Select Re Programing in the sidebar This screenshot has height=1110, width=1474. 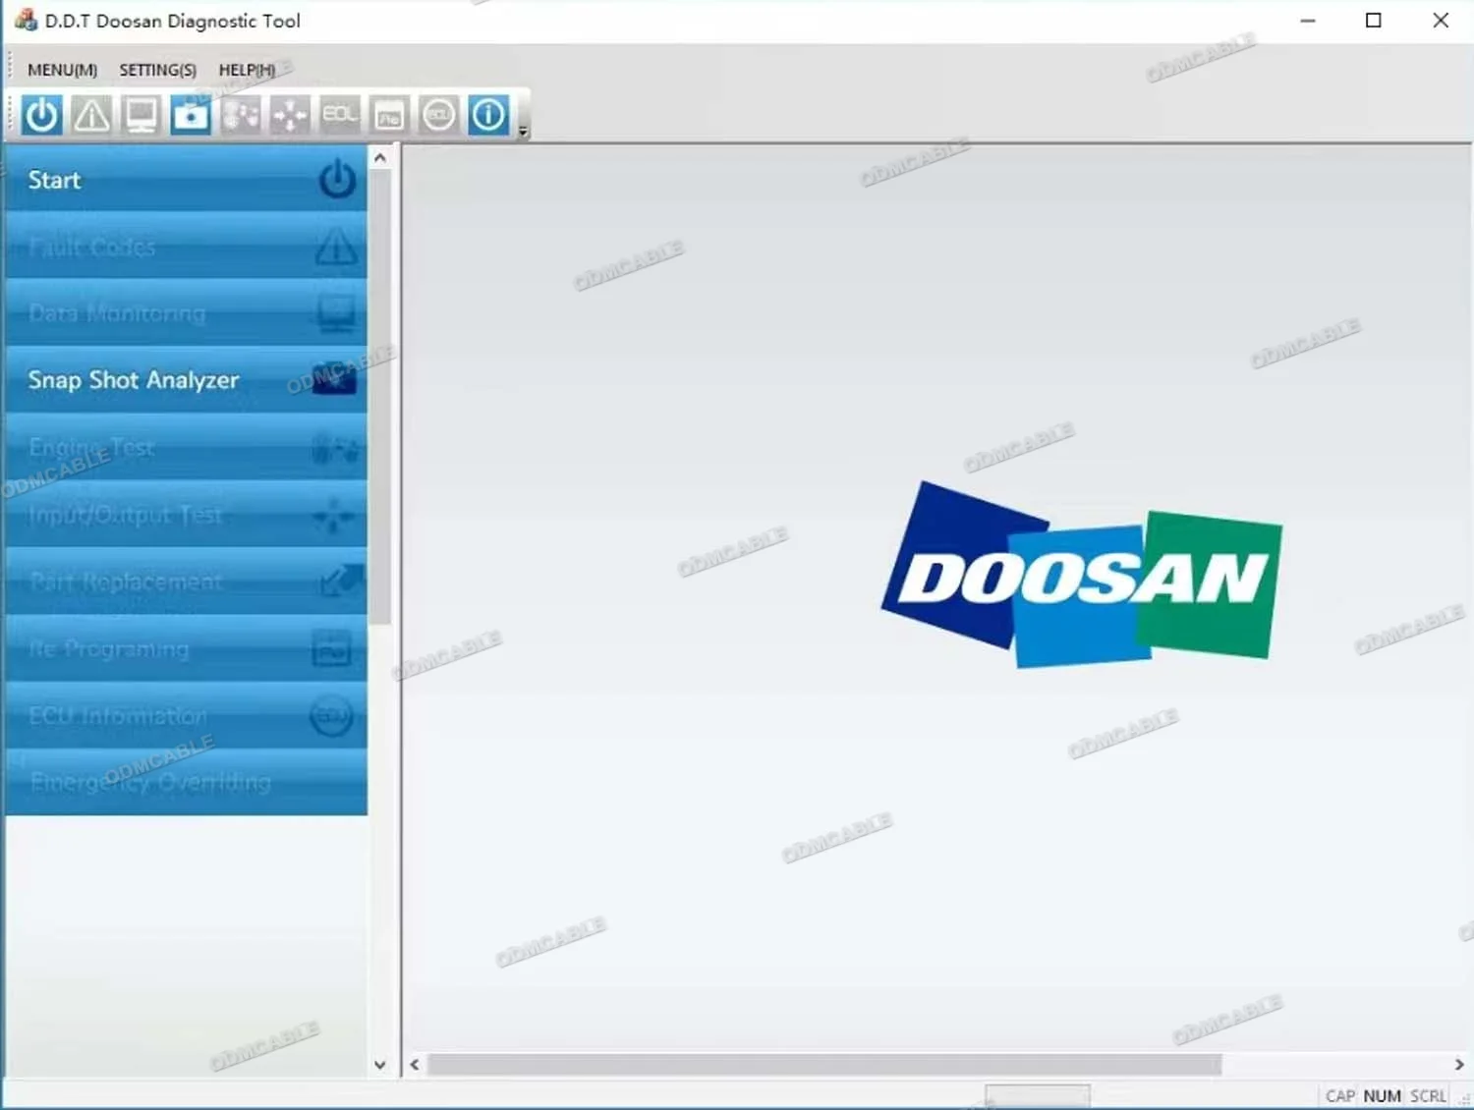186,648
